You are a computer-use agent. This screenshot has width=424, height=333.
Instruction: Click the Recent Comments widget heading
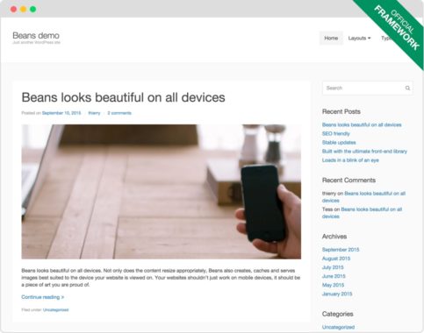(x=349, y=181)
